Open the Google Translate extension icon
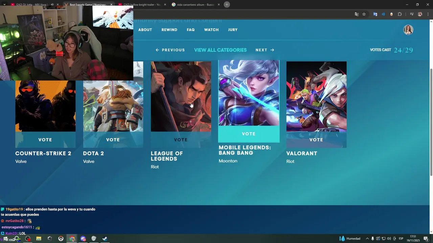 pyautogui.click(x=375, y=14)
